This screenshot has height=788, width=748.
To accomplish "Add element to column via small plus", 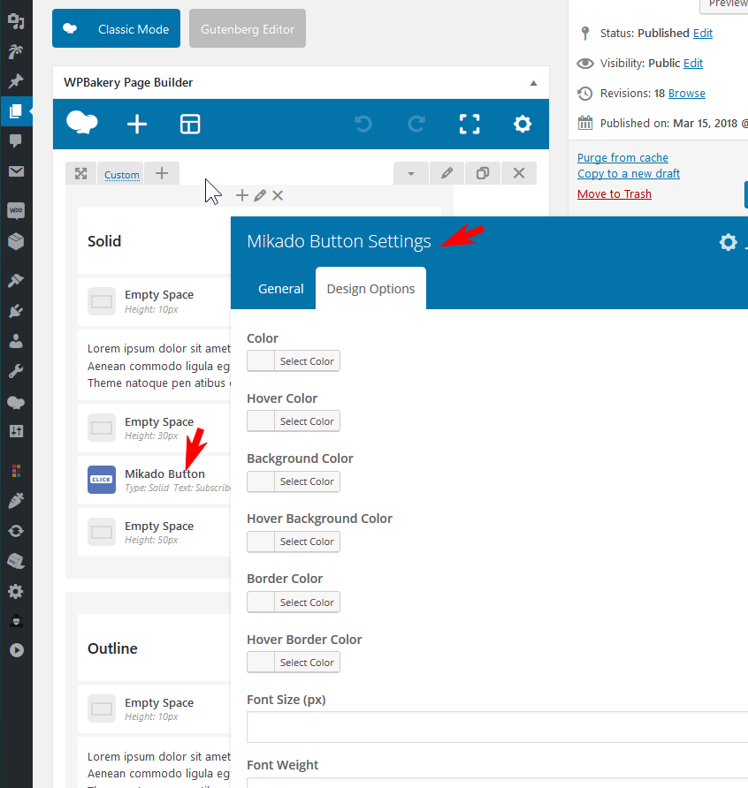I will click(242, 195).
